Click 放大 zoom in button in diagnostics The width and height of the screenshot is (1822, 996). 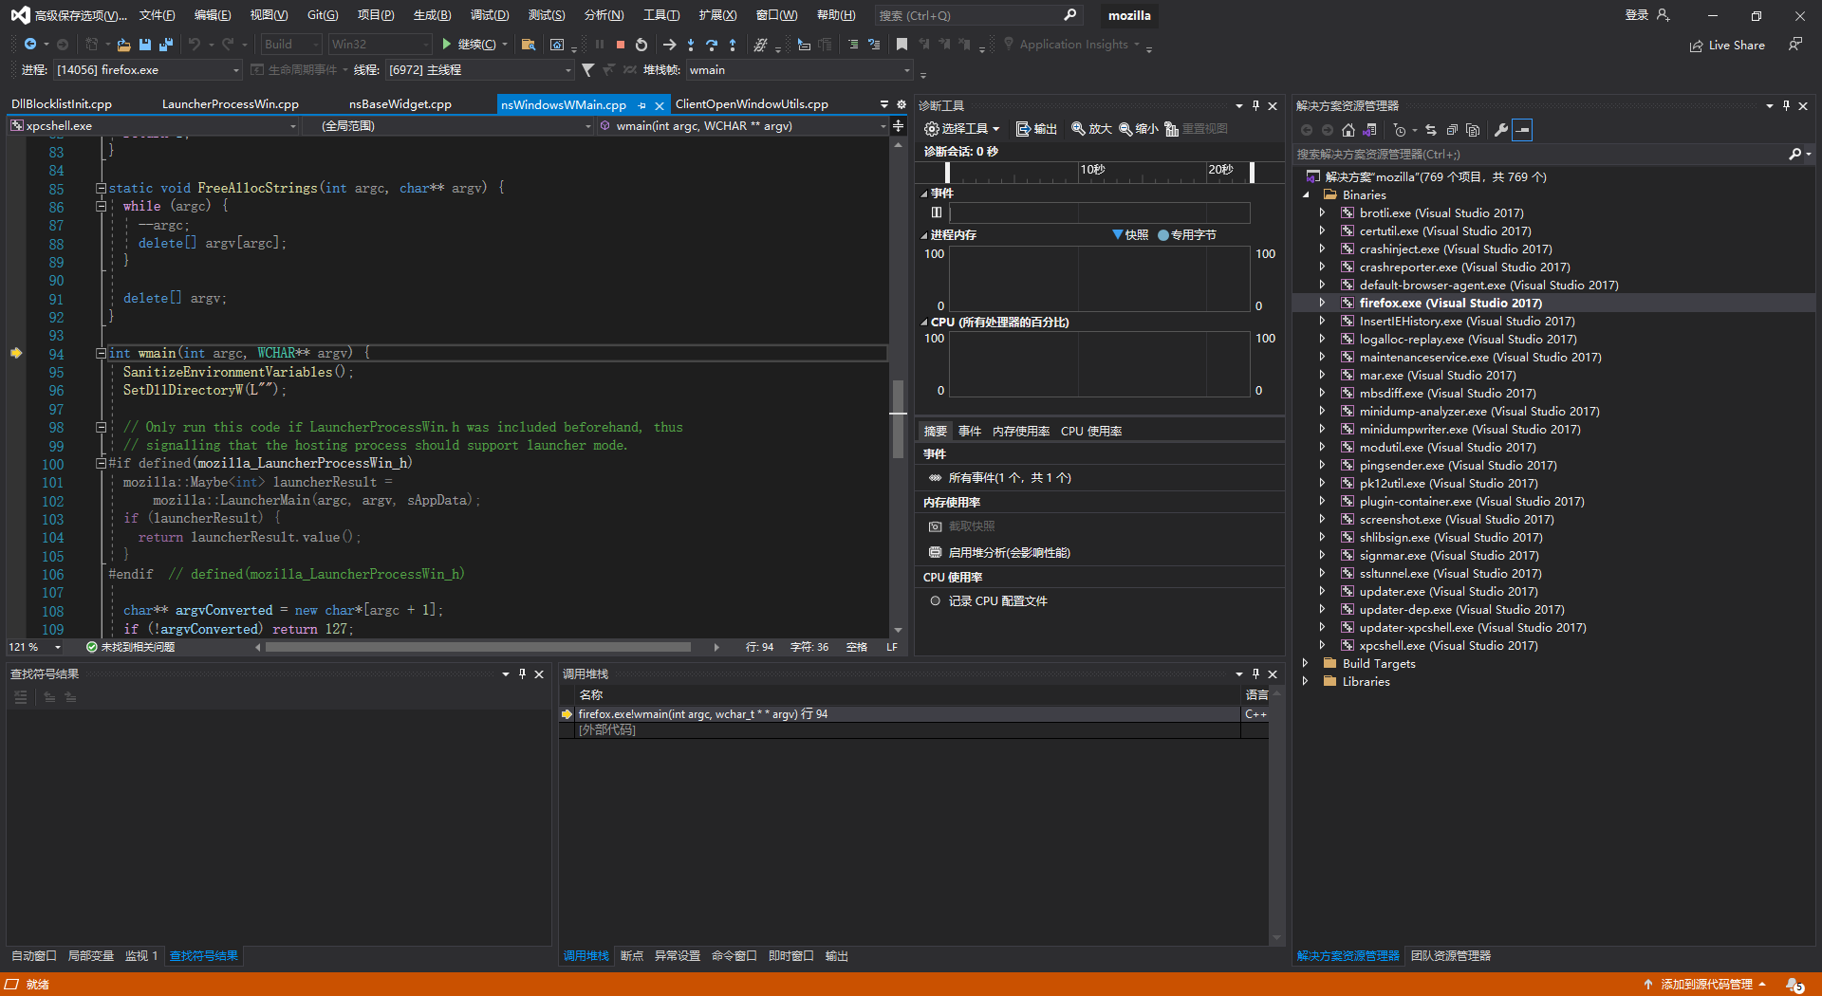click(1091, 129)
